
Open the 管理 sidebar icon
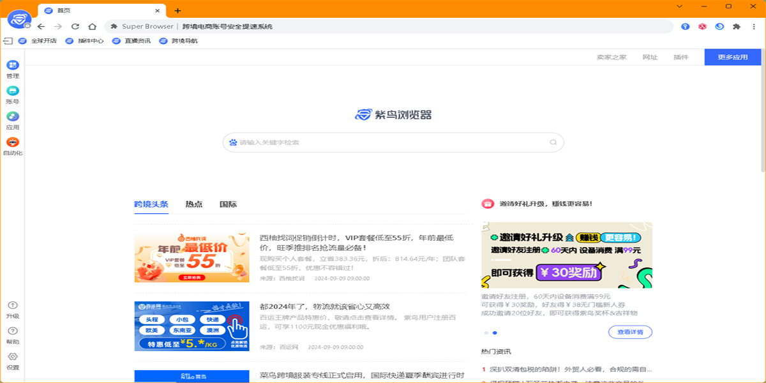tap(13, 66)
